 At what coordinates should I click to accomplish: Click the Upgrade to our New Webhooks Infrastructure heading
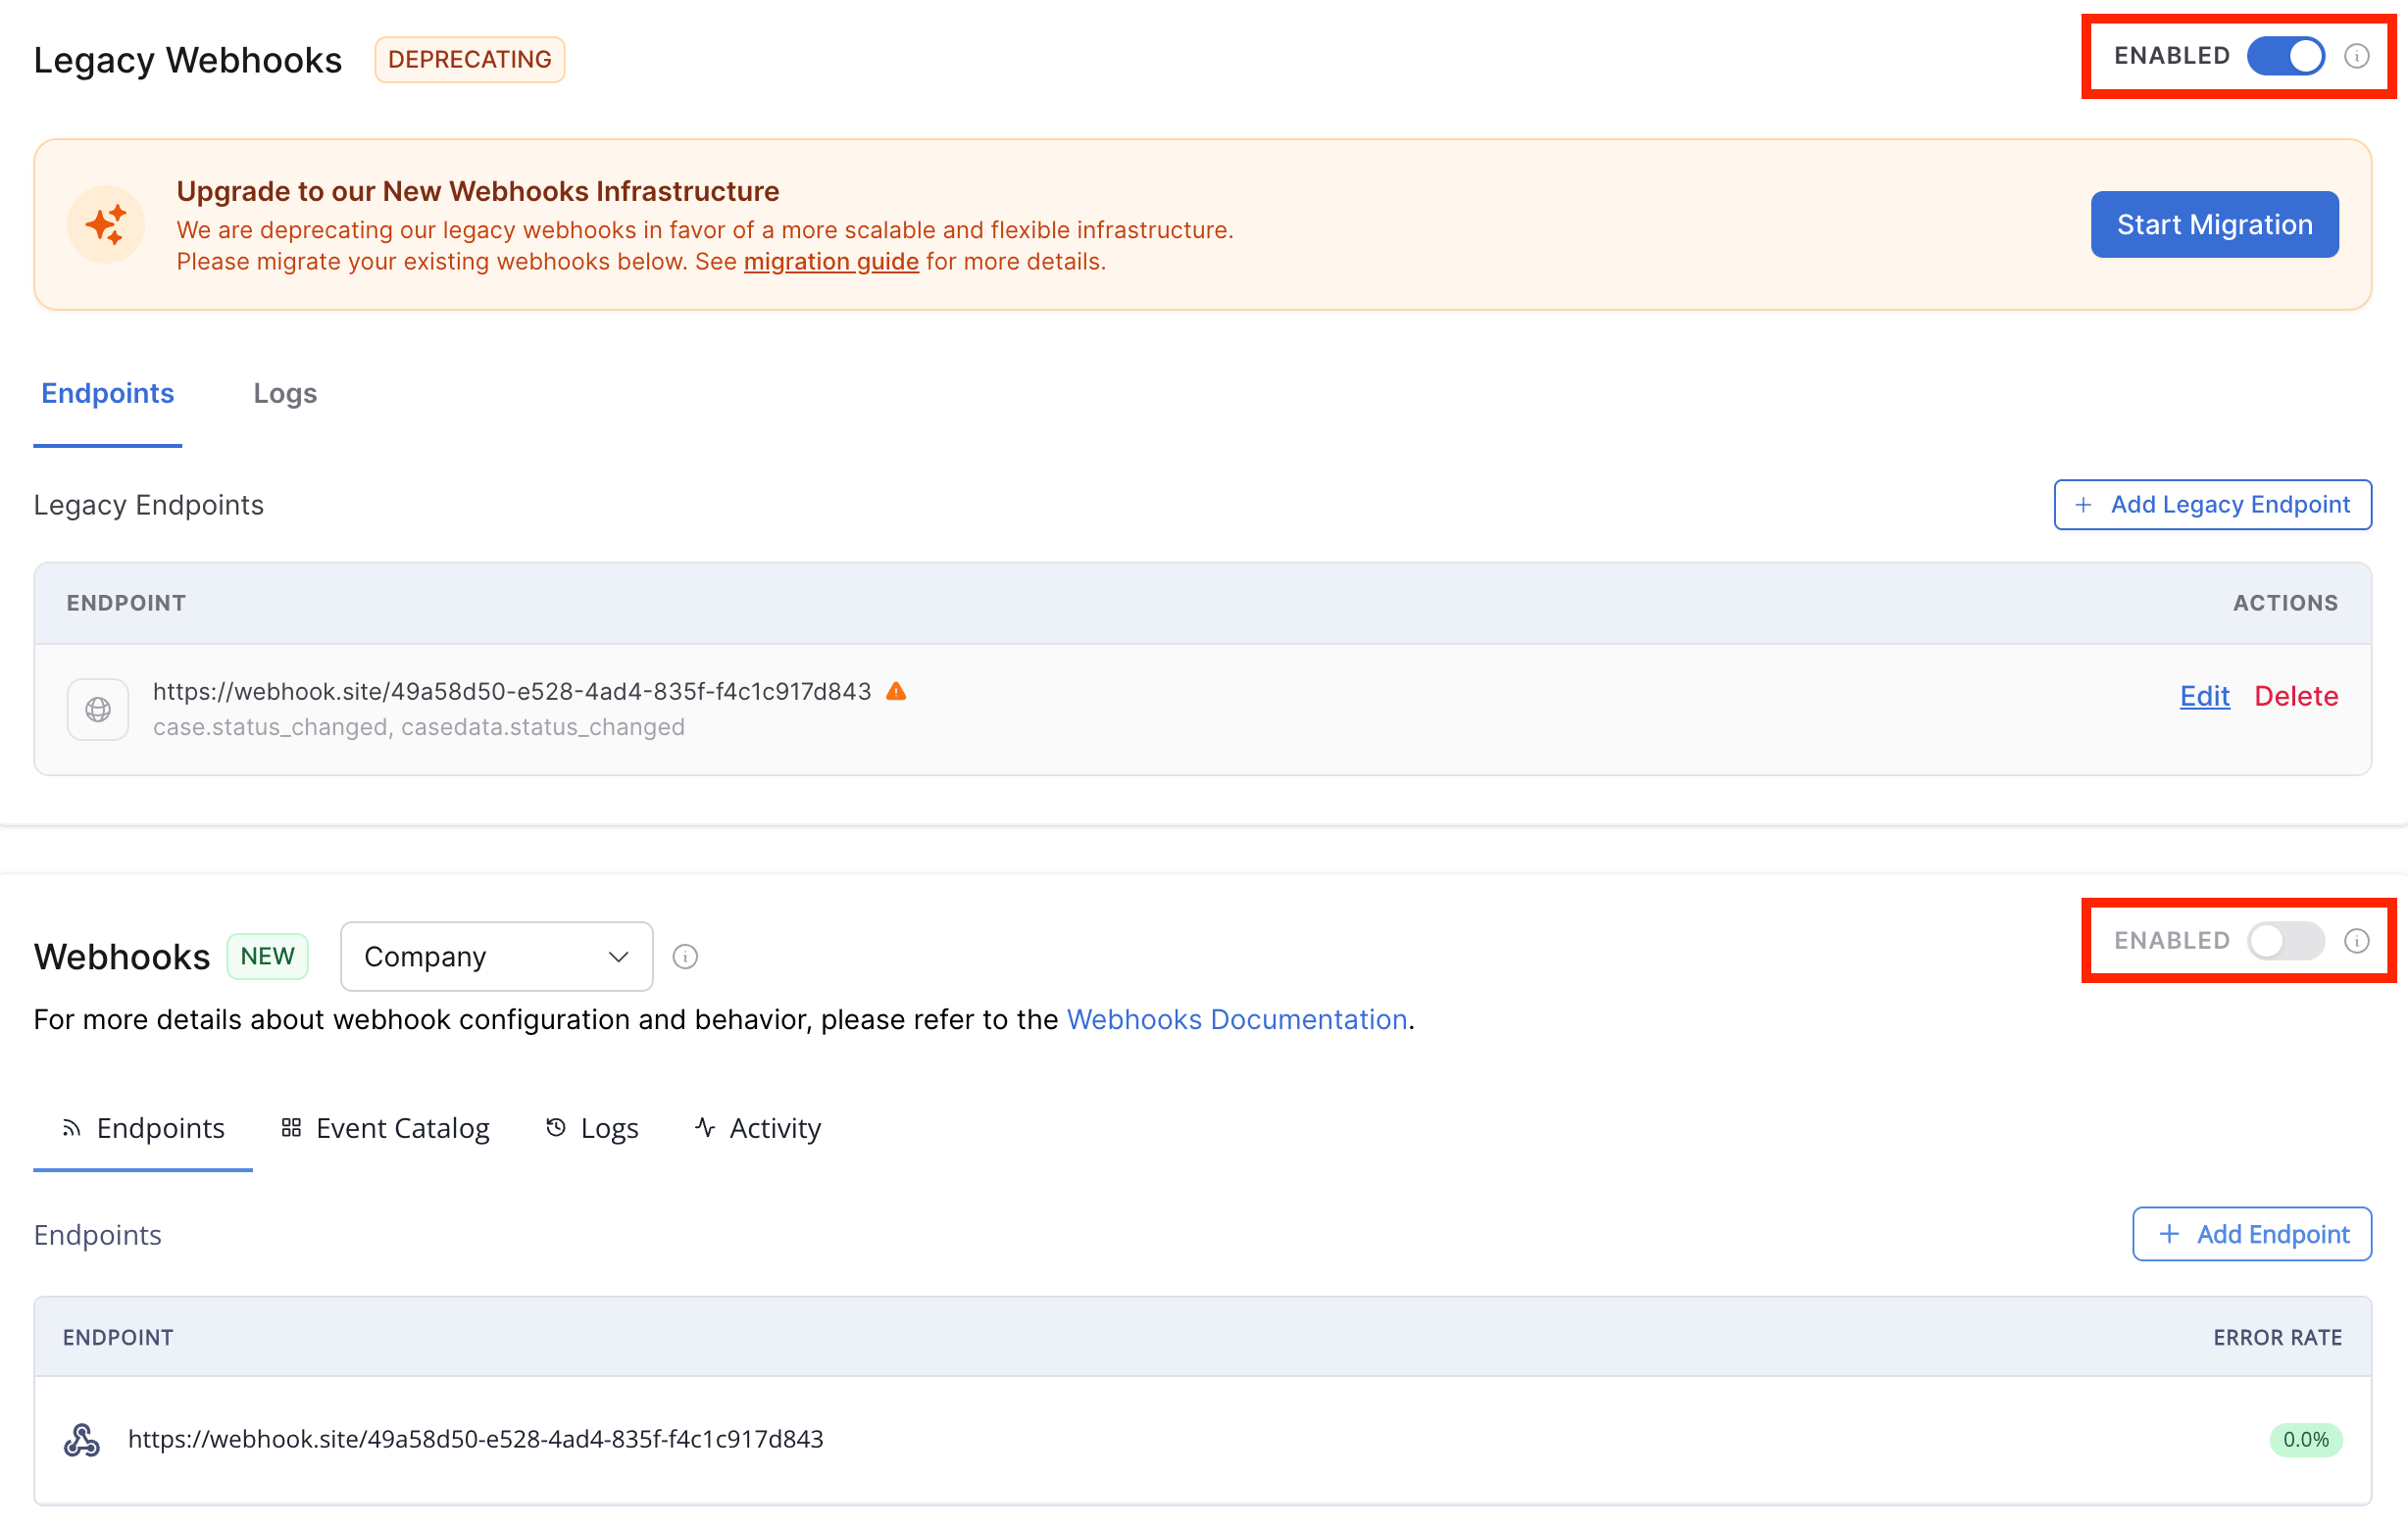(x=478, y=191)
